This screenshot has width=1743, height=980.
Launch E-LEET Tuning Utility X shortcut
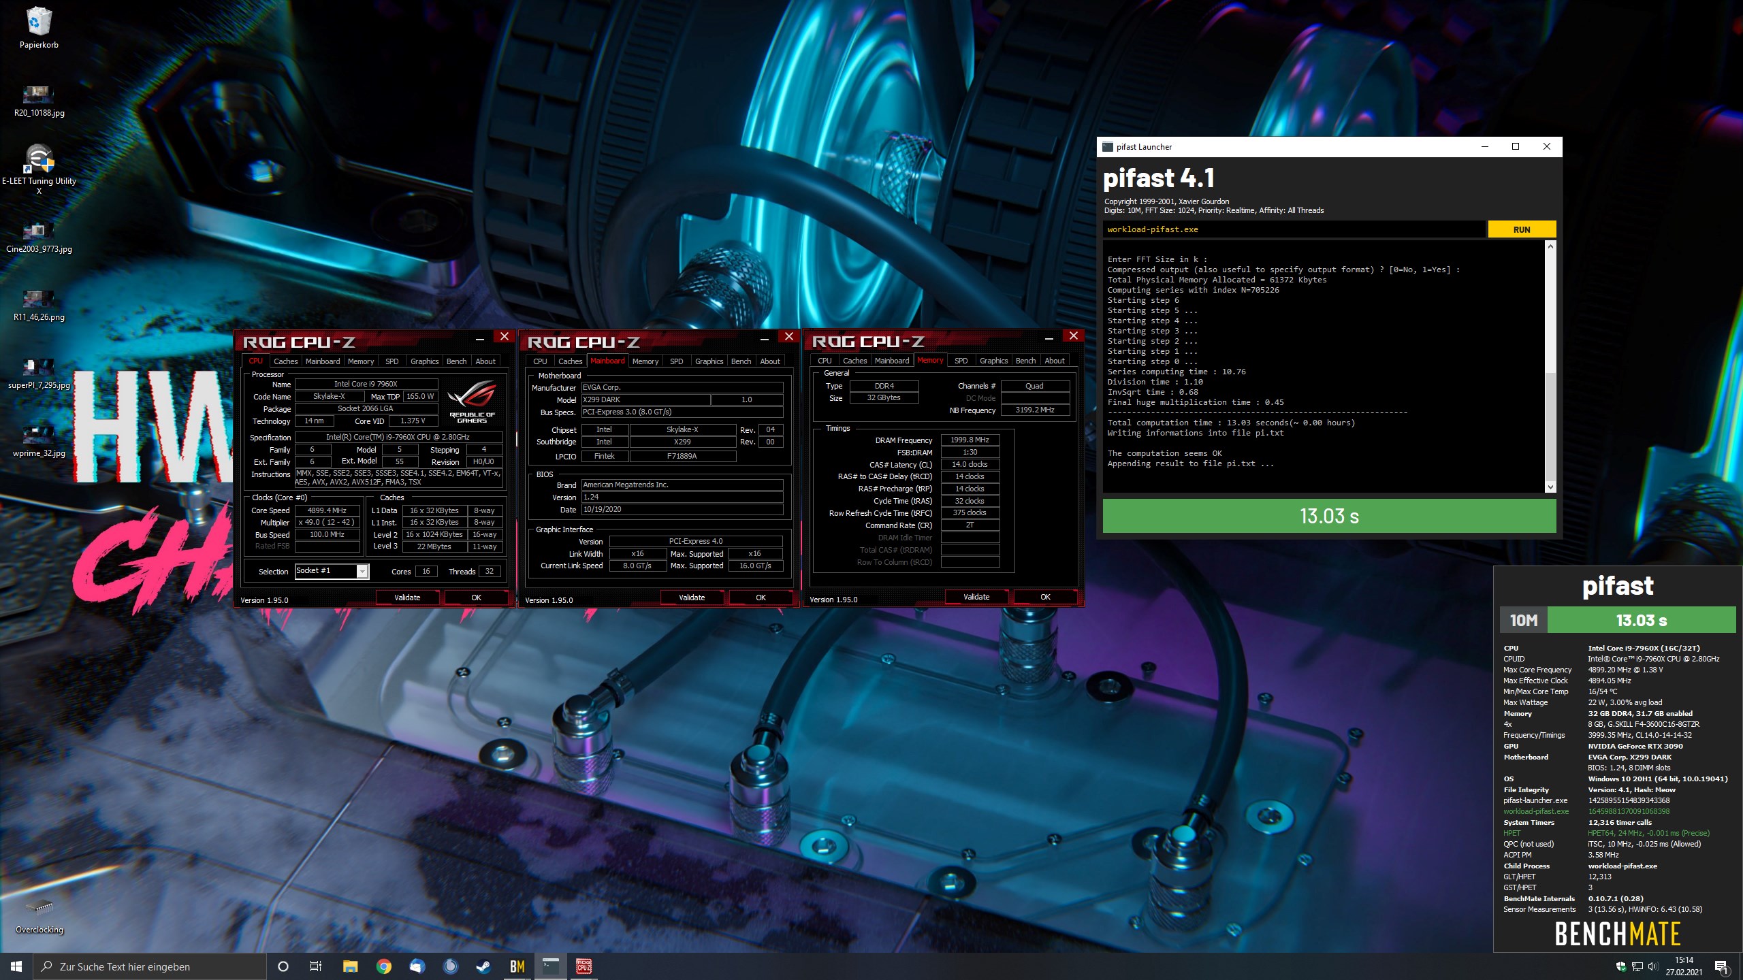point(39,169)
